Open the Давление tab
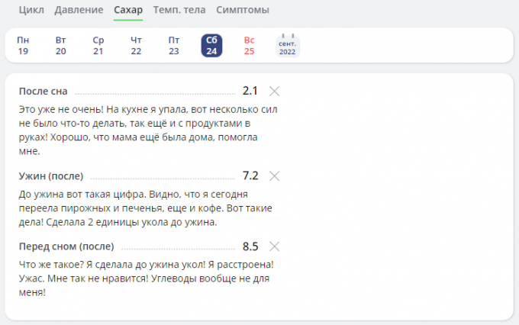 [79, 10]
